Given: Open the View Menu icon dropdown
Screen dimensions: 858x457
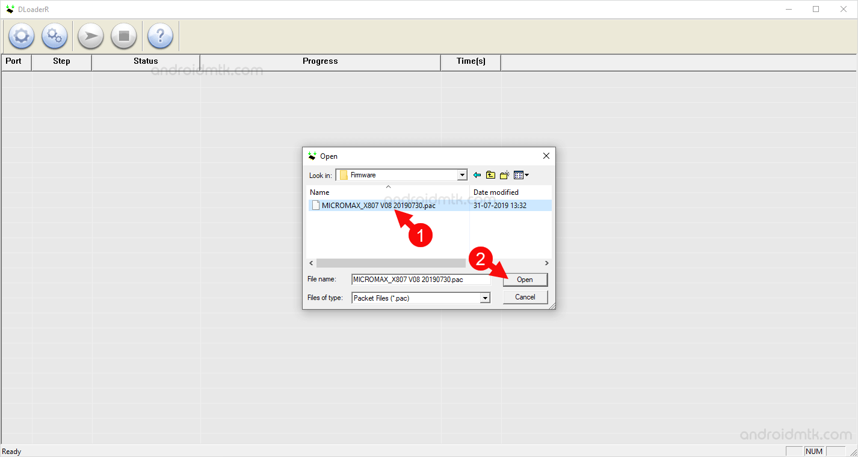Looking at the screenshot, I should [x=521, y=175].
